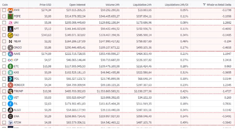The width and height of the screenshot is (235, 132).
Task: Click the UNI unicorn coin icon
Action: [x=11, y=23]
